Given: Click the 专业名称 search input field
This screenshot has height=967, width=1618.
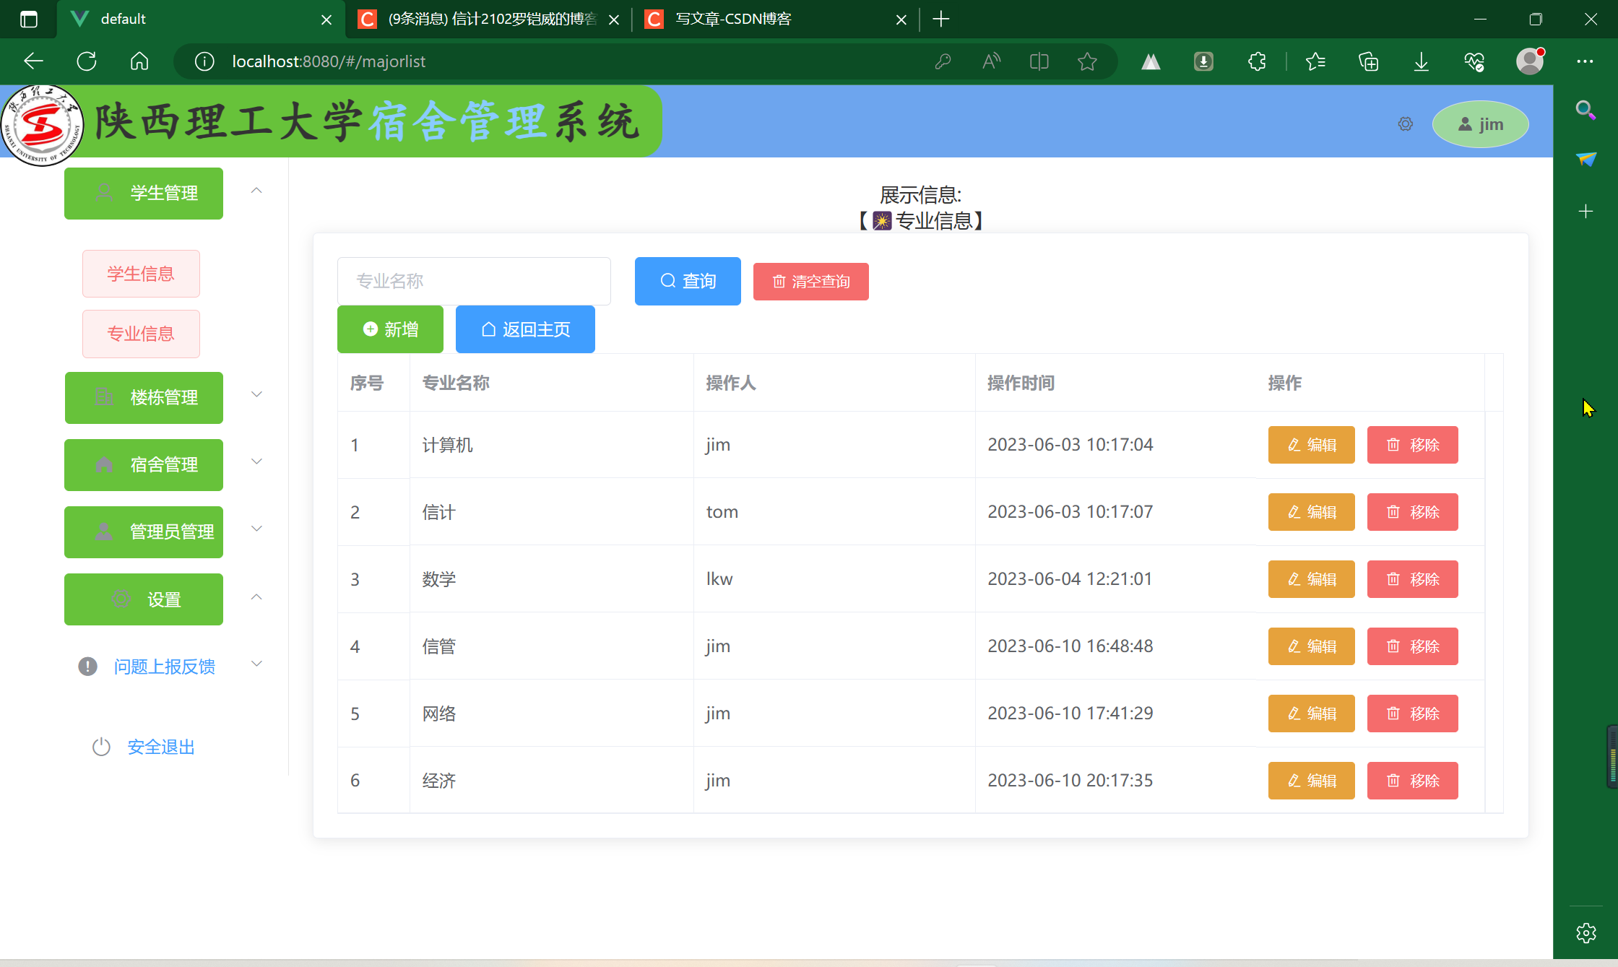Looking at the screenshot, I should 474,281.
